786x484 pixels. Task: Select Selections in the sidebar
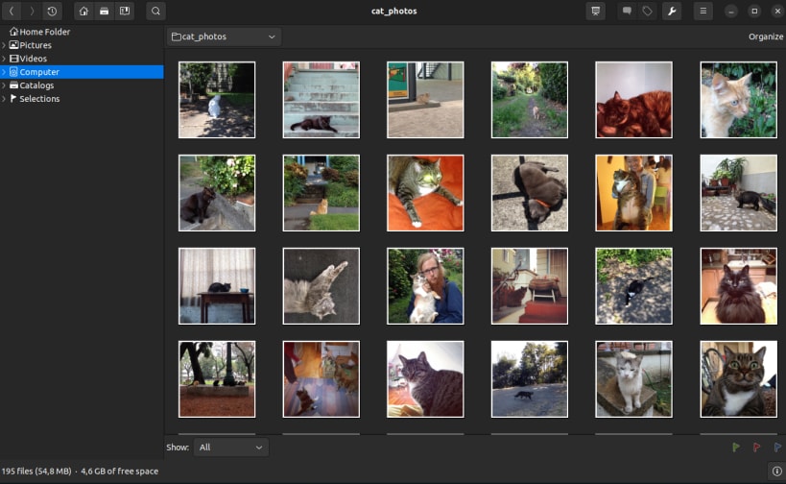82,99
